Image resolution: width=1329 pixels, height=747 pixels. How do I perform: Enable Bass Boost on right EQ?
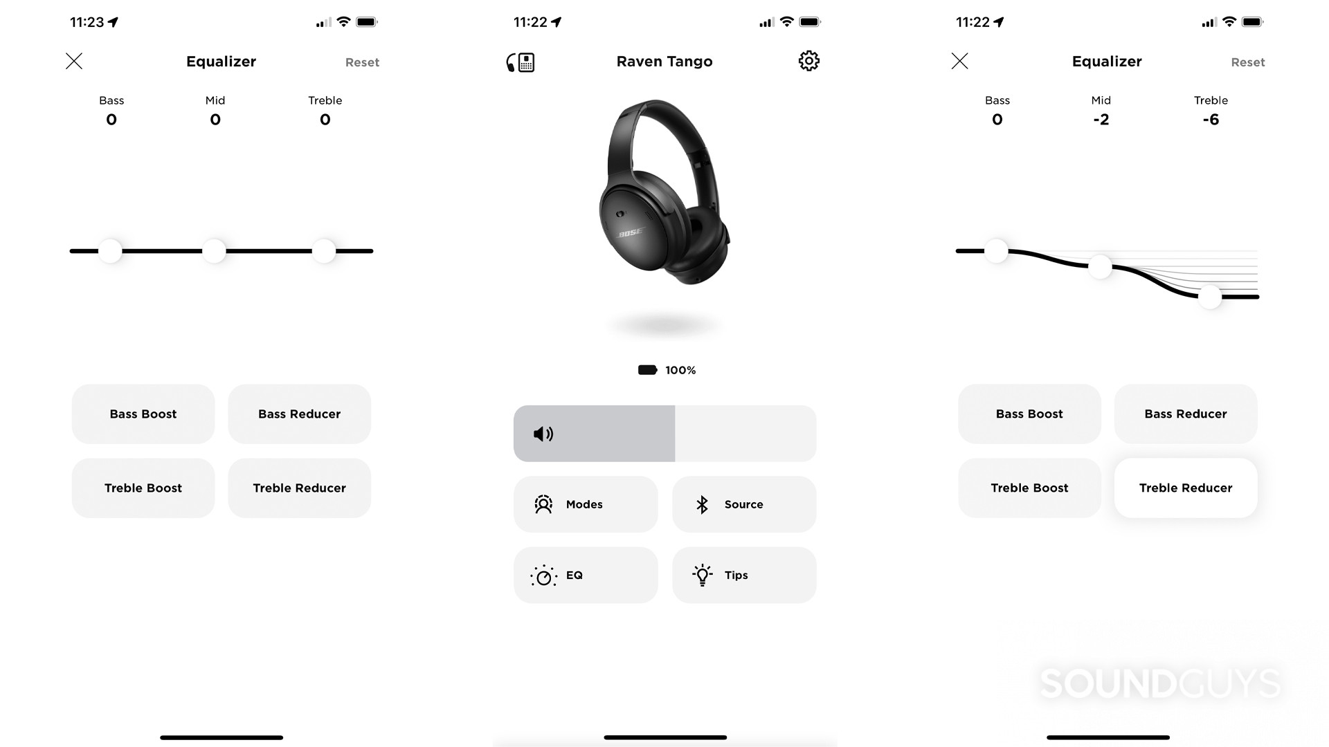(1029, 413)
